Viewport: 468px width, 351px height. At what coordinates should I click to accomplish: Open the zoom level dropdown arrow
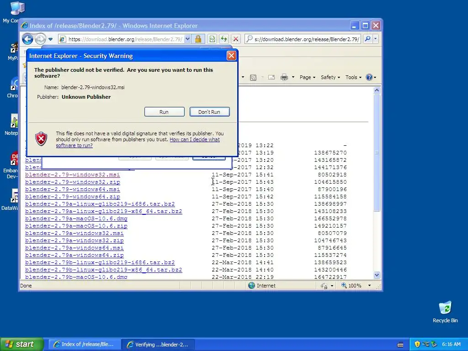(x=369, y=286)
